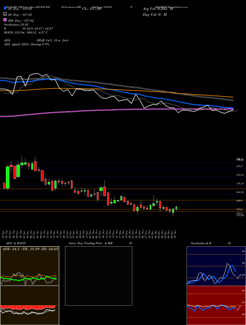
Task: Click the 166.52 price axis label
Action: [x=240, y=193]
